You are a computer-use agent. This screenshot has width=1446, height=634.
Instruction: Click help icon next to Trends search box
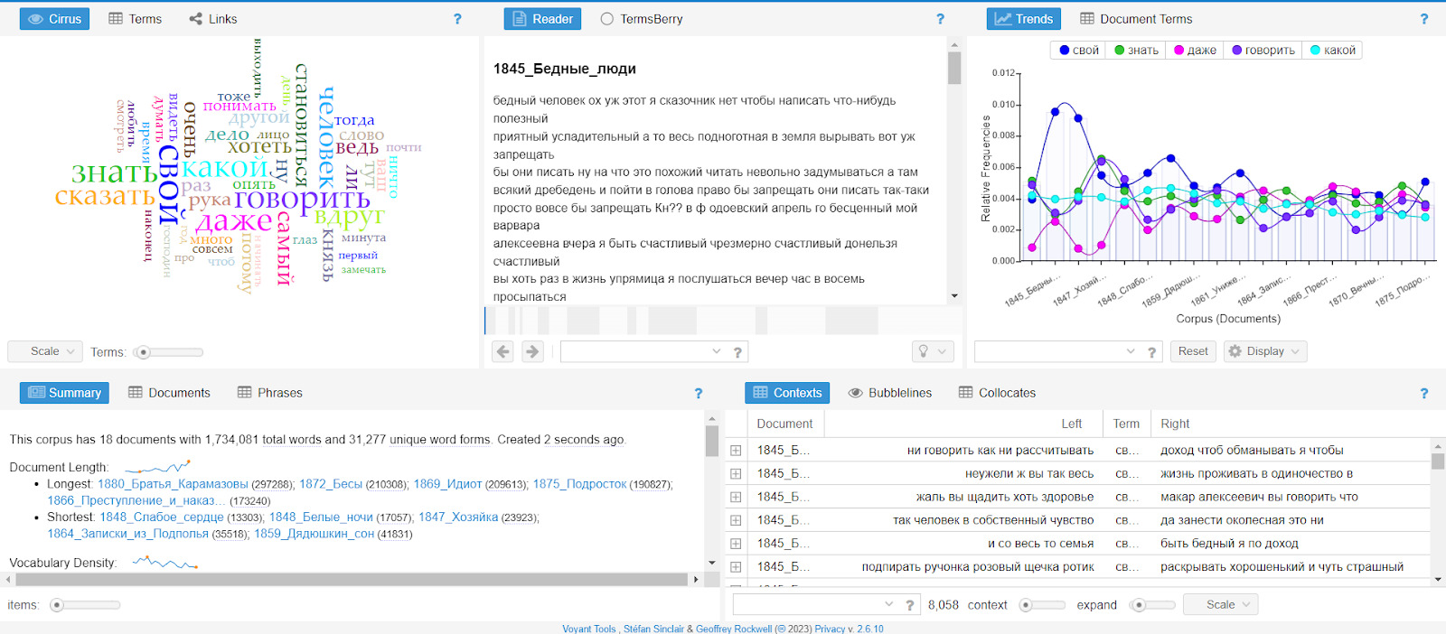1151,352
